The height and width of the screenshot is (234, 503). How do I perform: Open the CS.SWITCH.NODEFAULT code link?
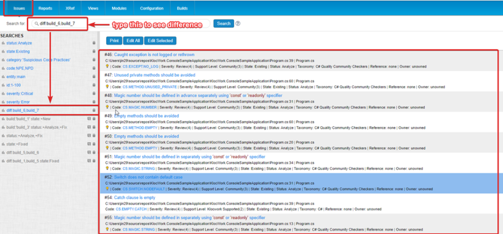pos(144,189)
